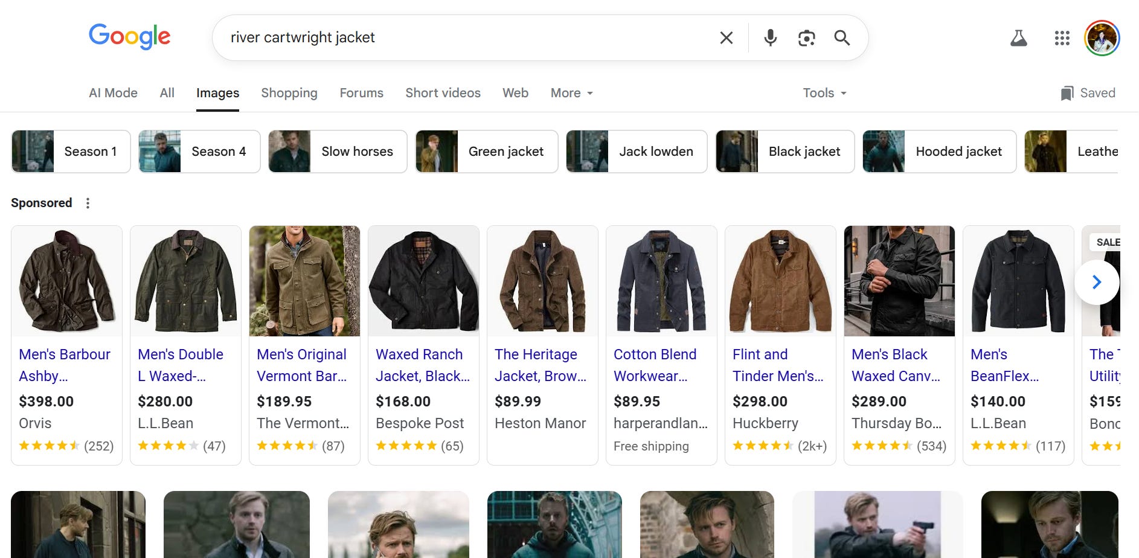
Task: Open Search Labs flask icon
Action: [x=1019, y=38]
